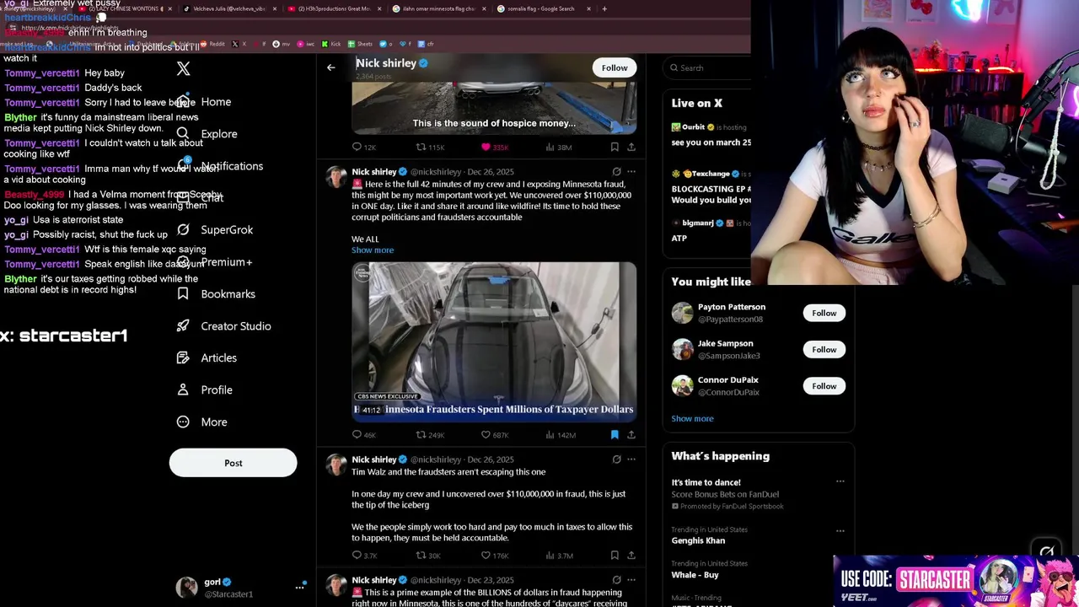
Task: Open Grok action on Tim Walz post
Action: (616, 459)
